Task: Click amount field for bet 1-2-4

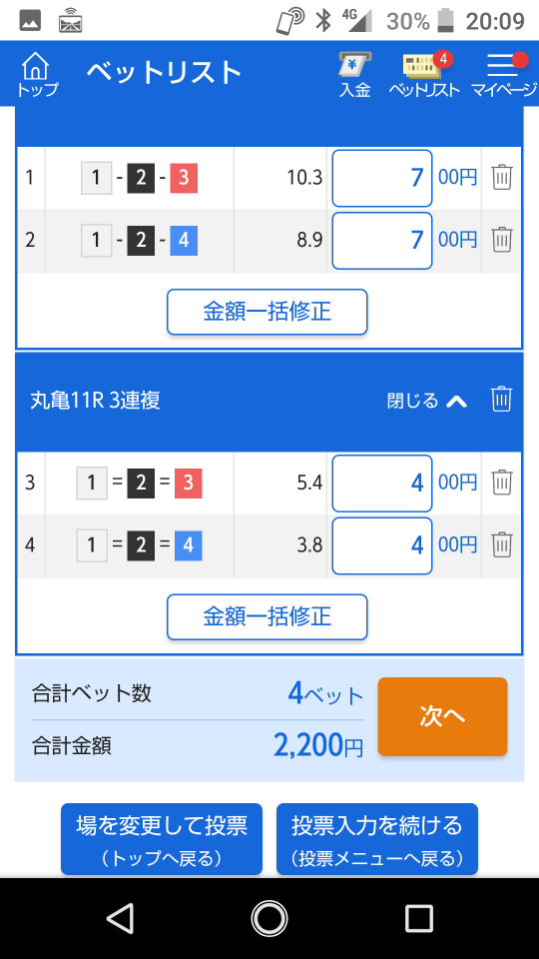Action: pyautogui.click(x=382, y=241)
